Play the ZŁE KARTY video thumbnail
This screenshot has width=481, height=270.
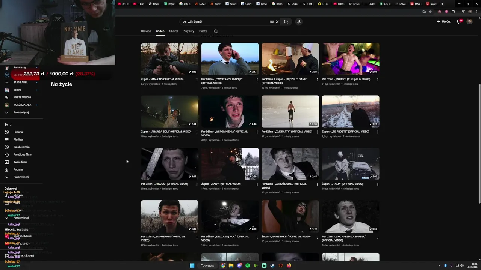290,111
